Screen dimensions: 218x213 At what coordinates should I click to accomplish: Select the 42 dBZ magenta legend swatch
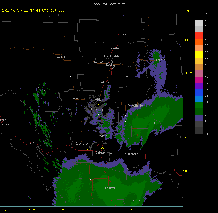199,80
